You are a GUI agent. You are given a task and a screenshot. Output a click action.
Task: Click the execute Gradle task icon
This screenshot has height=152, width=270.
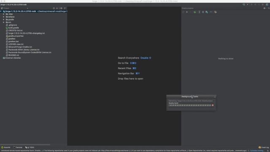195,12
